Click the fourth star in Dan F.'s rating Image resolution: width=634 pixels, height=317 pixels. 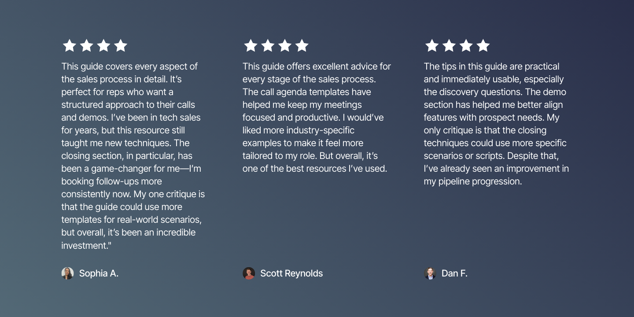coord(483,45)
